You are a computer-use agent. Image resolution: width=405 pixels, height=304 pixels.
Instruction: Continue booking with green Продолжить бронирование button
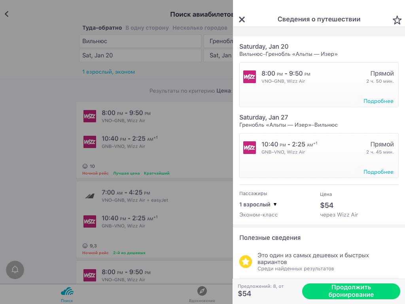click(351, 291)
